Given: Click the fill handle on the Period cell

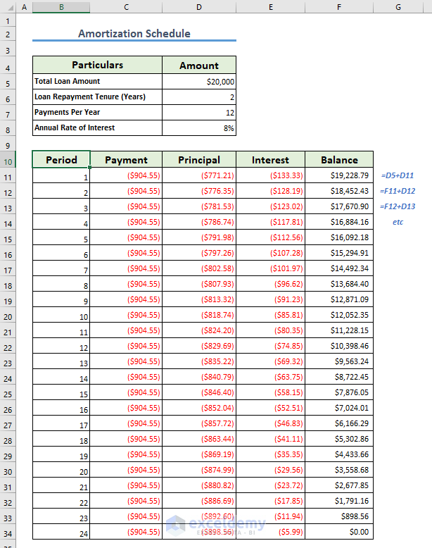Looking at the screenshot, I should tap(90, 168).
